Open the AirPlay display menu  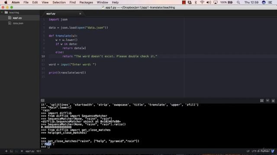[x=216, y=2]
